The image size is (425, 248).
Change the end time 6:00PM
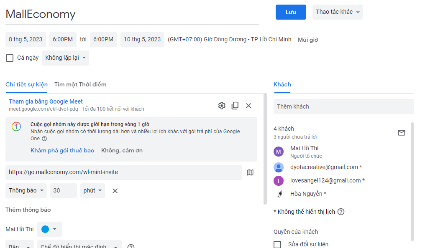103,40
